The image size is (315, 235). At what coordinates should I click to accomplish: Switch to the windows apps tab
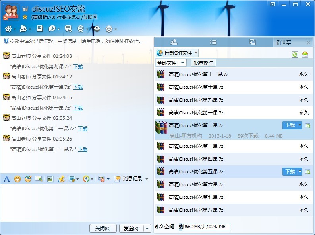[x=253, y=42]
